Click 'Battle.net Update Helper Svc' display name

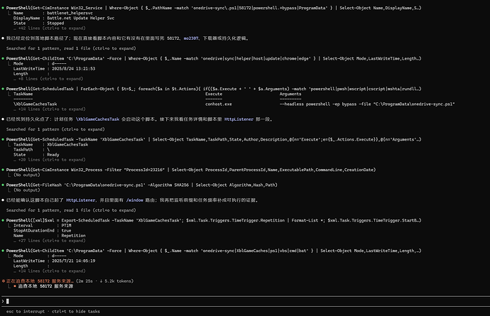pyautogui.click(x=81, y=18)
